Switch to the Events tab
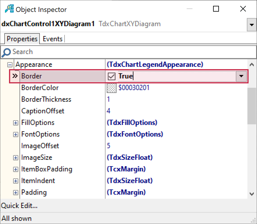Screen dimensions: 257x224 53,39
